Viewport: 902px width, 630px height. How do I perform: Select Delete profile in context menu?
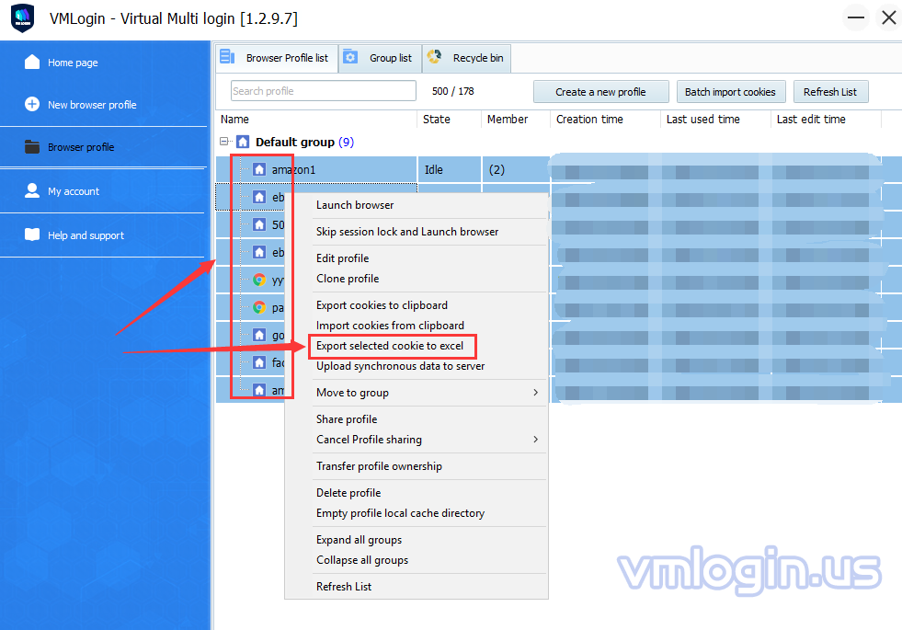click(348, 493)
